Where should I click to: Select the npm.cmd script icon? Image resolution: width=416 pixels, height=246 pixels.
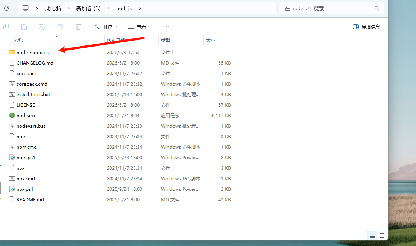pos(12,147)
